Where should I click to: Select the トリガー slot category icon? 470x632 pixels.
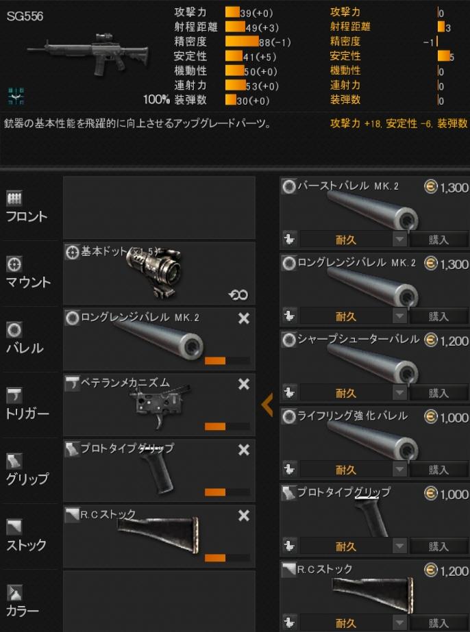[14, 395]
